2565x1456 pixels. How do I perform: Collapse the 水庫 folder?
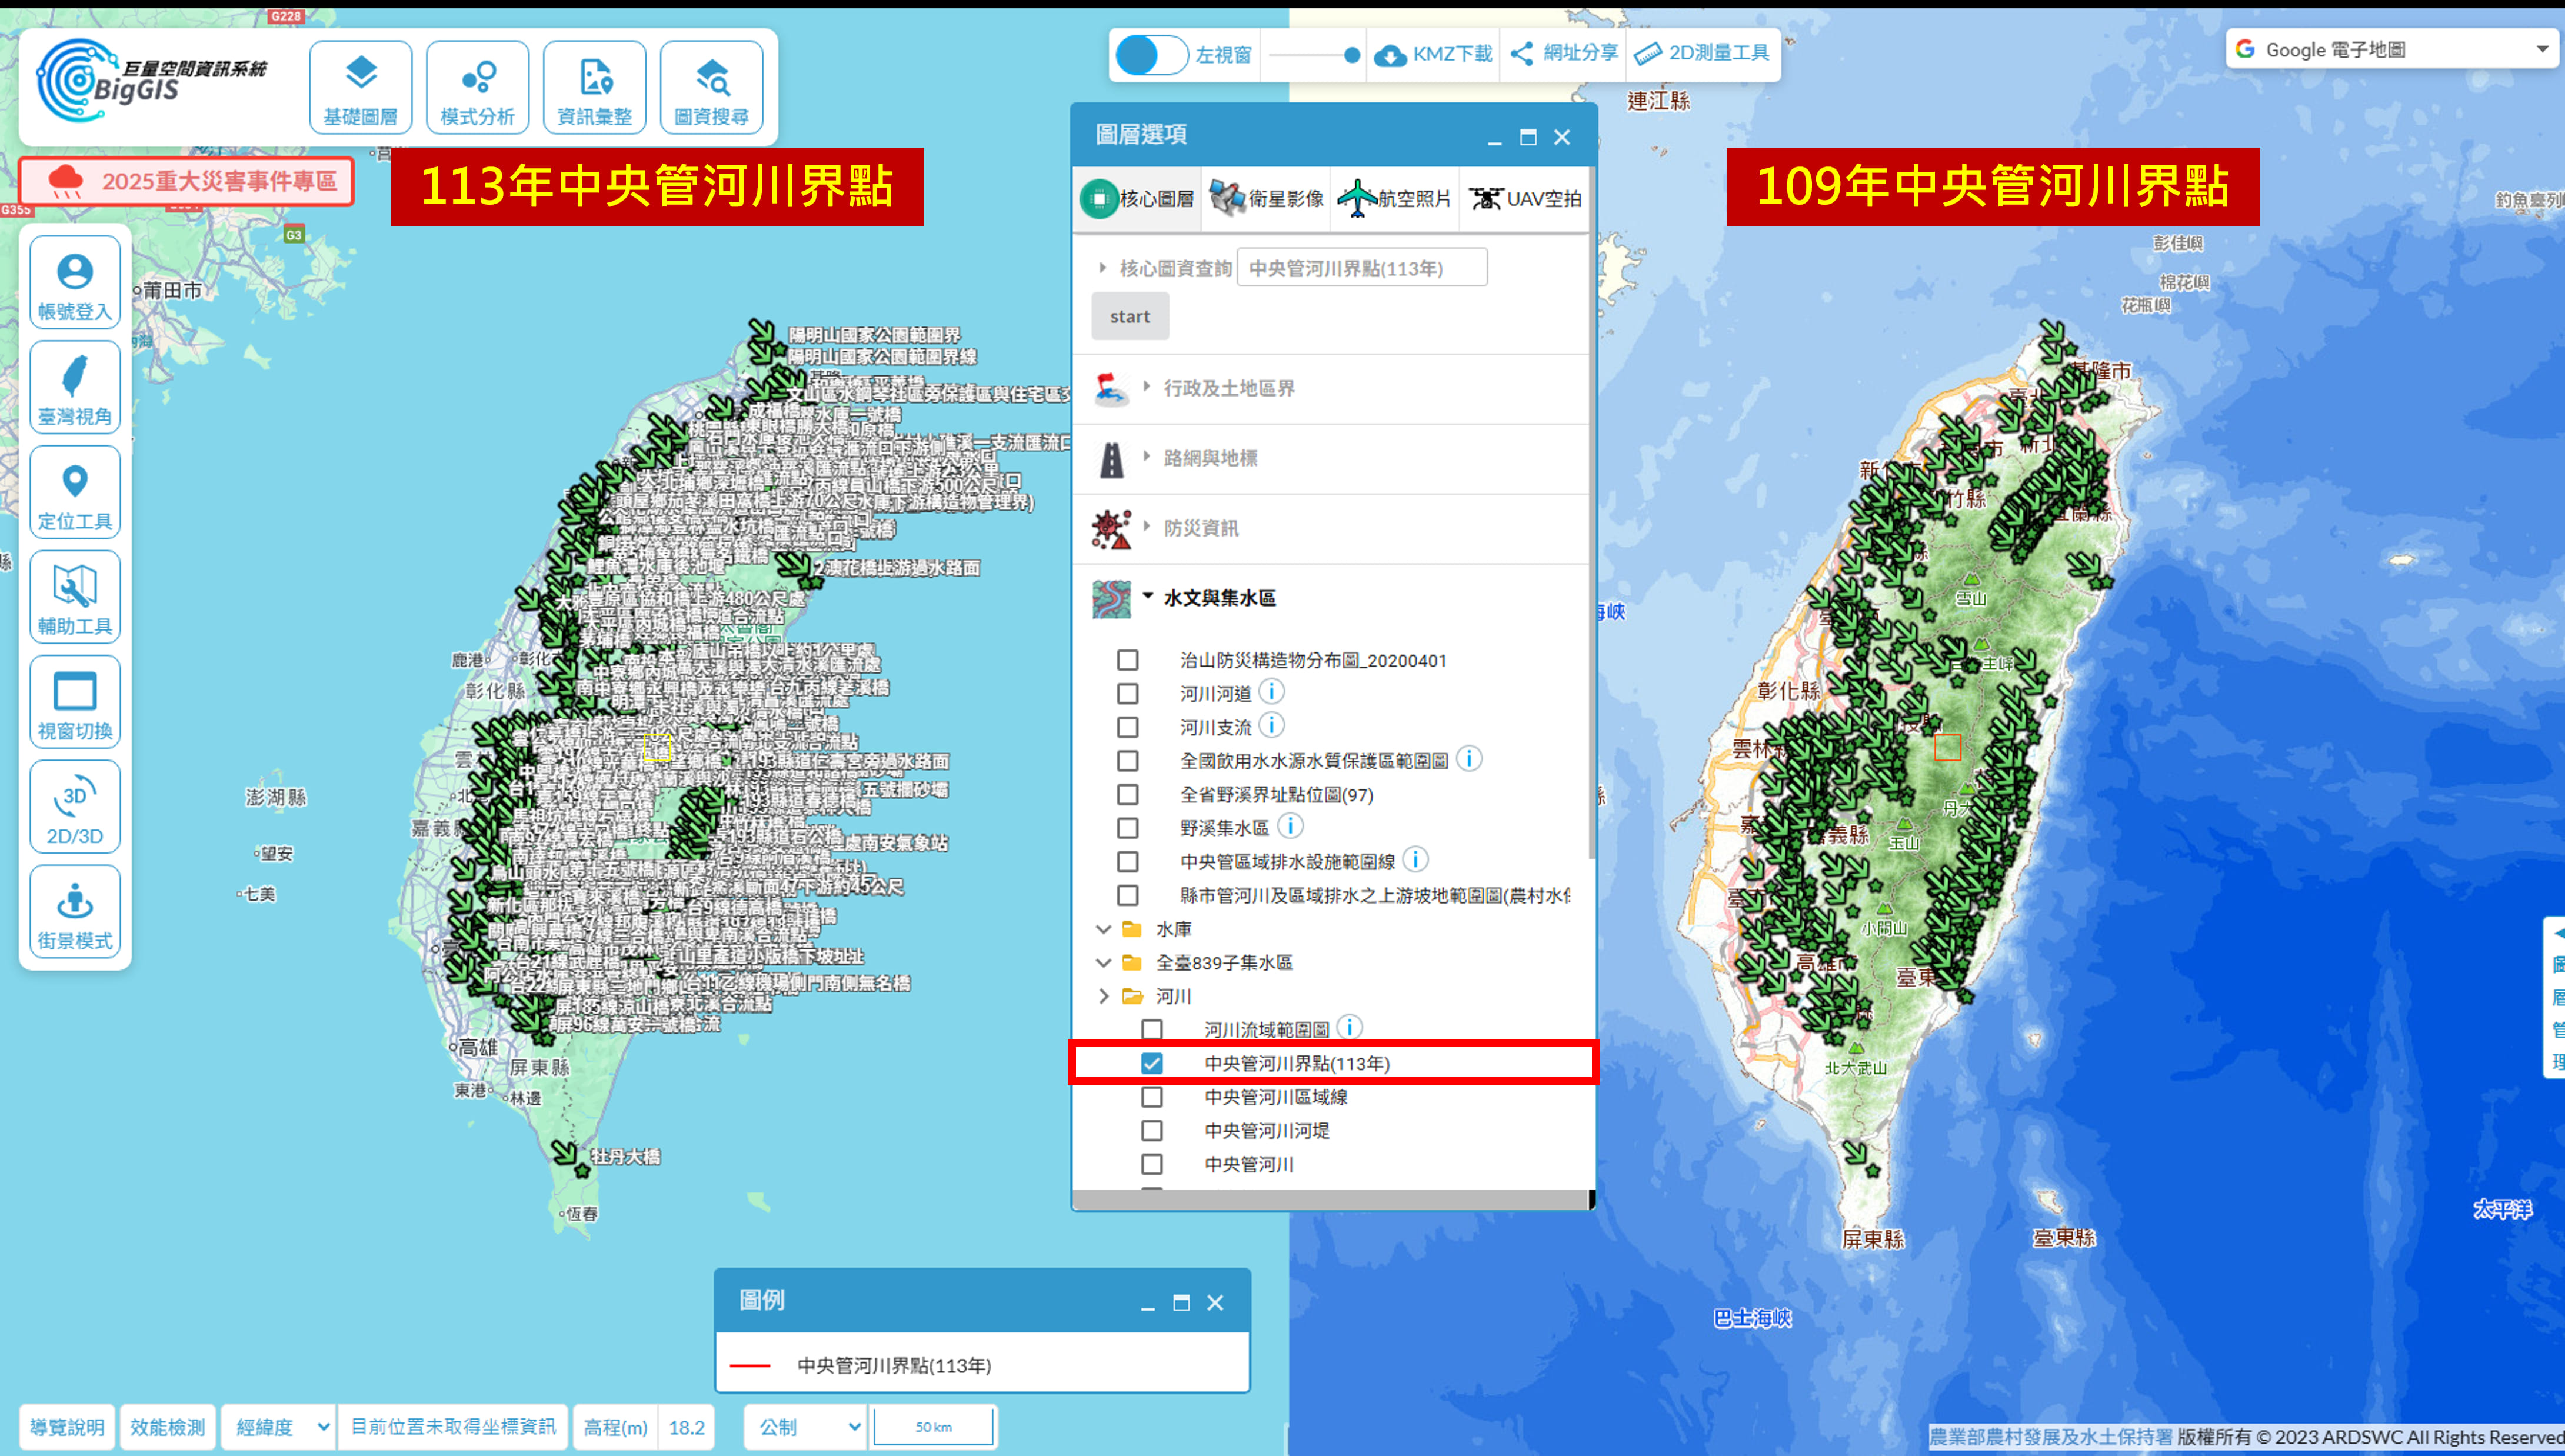(x=1103, y=929)
